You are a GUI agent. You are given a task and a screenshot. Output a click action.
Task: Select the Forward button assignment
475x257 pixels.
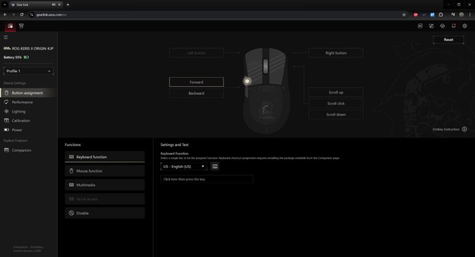(x=196, y=82)
